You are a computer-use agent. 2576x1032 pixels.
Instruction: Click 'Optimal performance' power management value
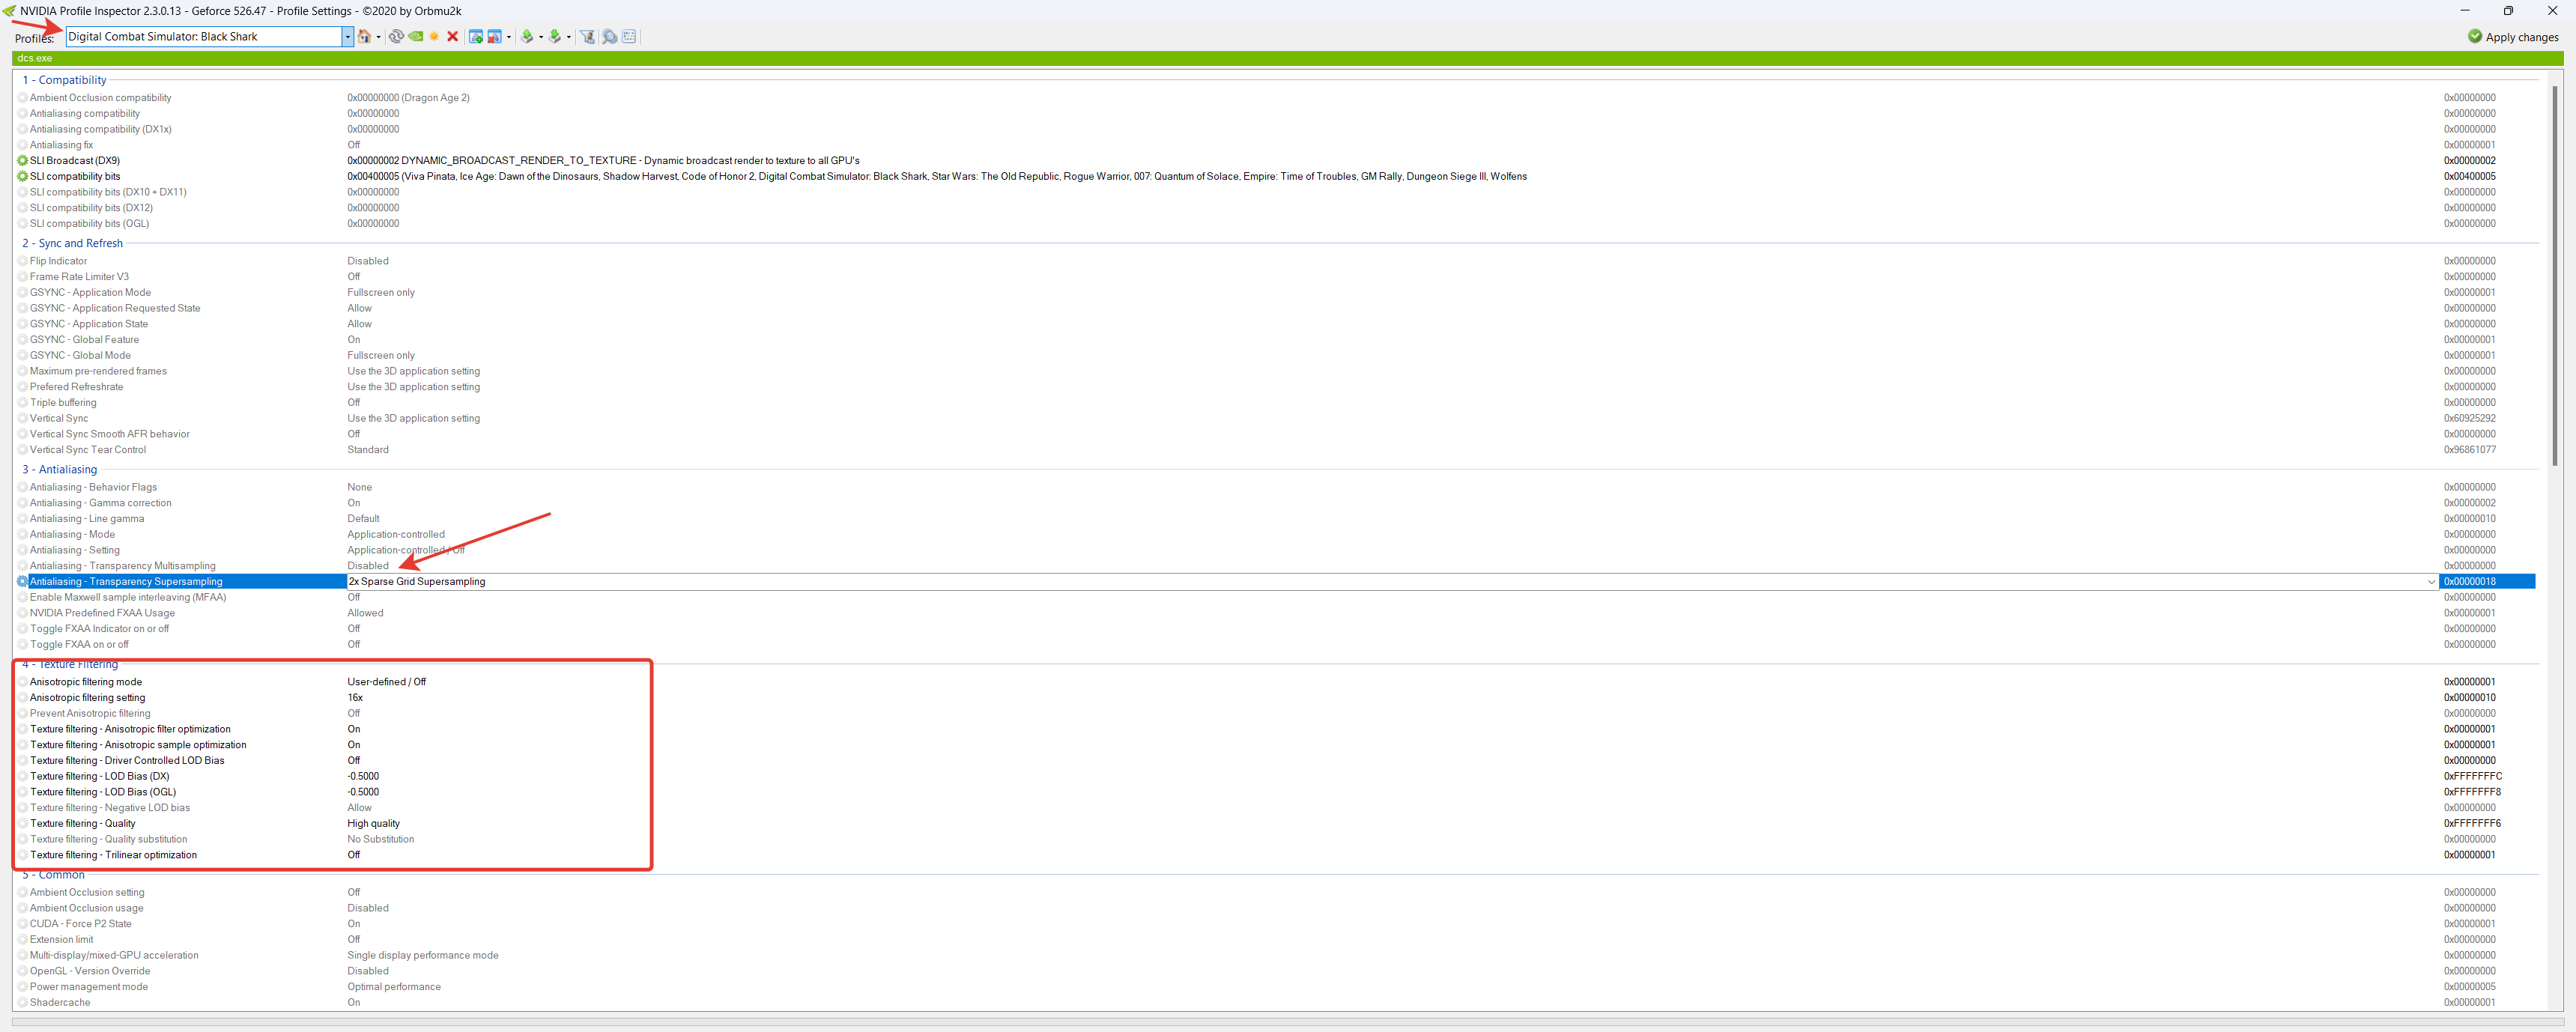click(x=394, y=987)
